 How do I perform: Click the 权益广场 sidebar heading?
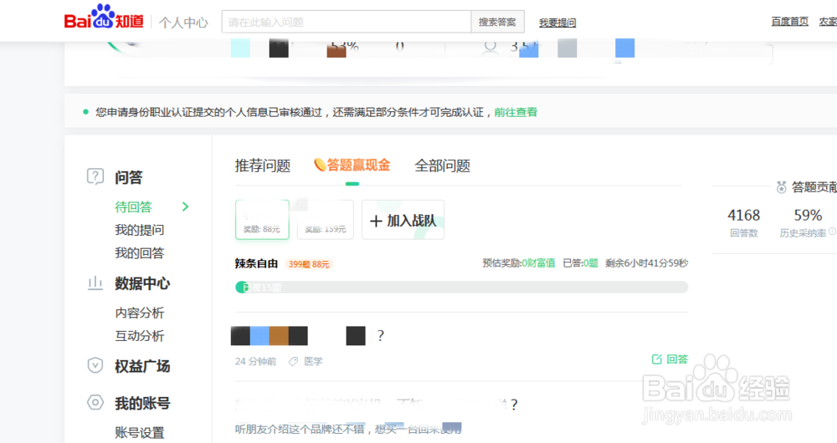pos(142,366)
